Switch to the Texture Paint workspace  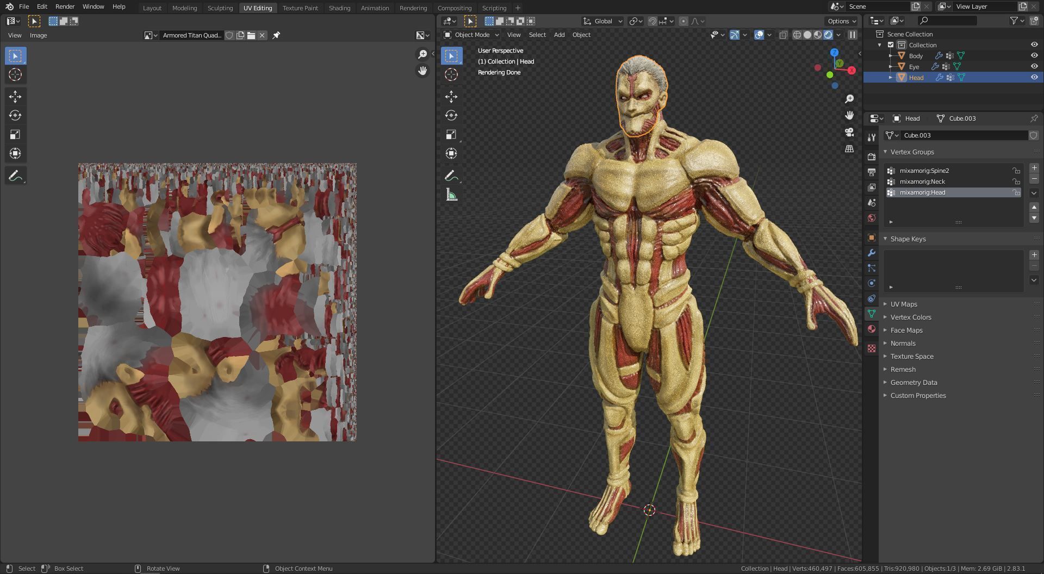[x=300, y=8]
